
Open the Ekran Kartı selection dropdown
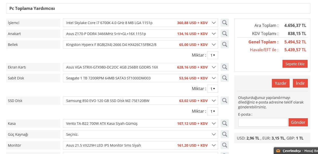[140, 67]
